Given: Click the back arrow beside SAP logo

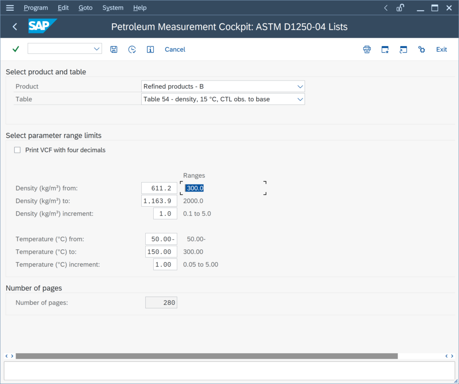Looking at the screenshot, I should point(15,26).
